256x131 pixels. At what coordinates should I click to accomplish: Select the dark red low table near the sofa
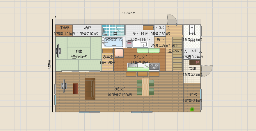pos(76,89)
